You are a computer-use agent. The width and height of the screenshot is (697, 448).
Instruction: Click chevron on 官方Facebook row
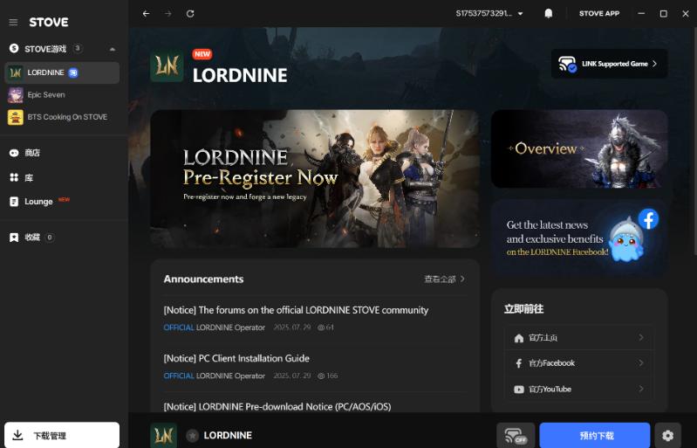(641, 363)
